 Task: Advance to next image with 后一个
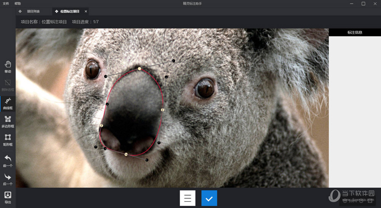point(8,179)
